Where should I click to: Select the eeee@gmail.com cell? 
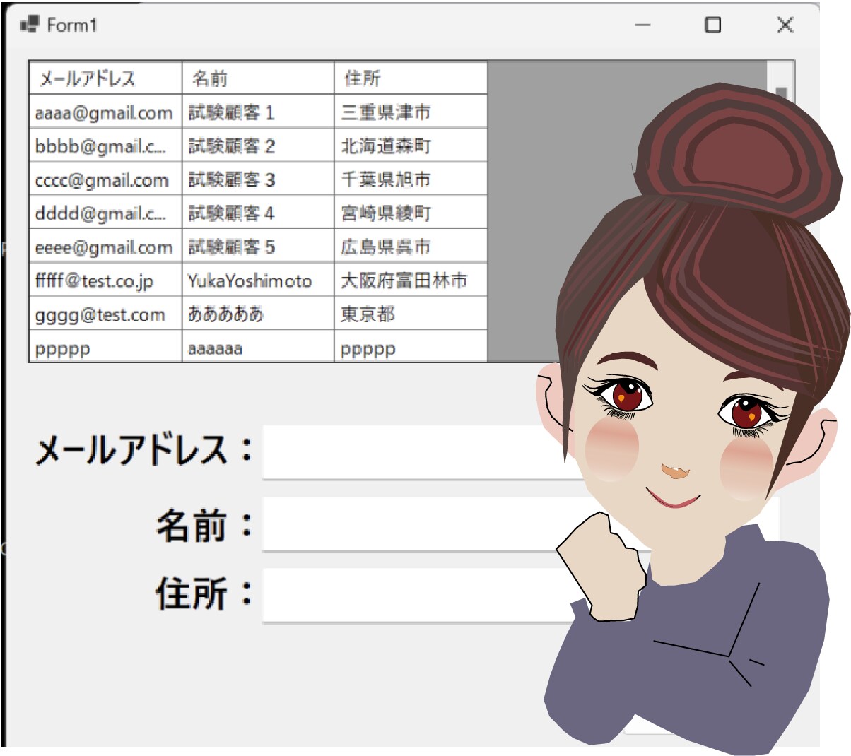(x=105, y=247)
